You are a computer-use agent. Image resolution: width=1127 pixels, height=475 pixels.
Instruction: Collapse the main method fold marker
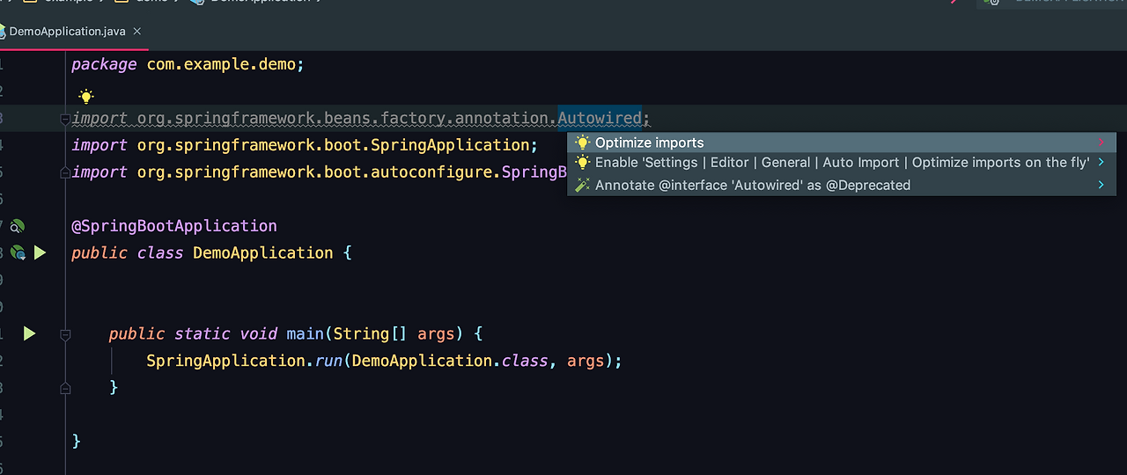65,334
